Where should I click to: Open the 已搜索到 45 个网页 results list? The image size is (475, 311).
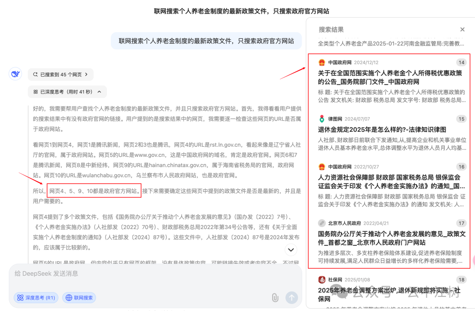point(61,74)
